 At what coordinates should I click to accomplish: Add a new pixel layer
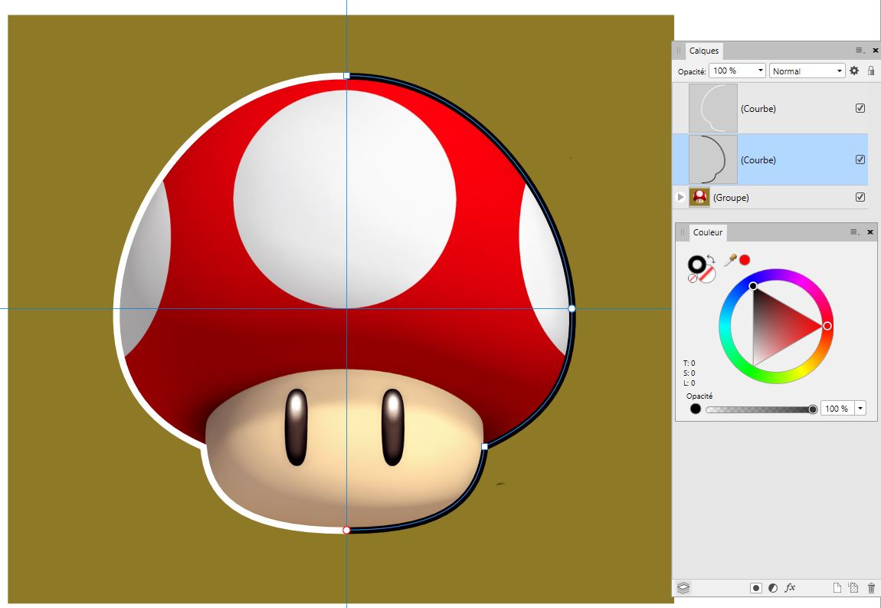(x=853, y=588)
